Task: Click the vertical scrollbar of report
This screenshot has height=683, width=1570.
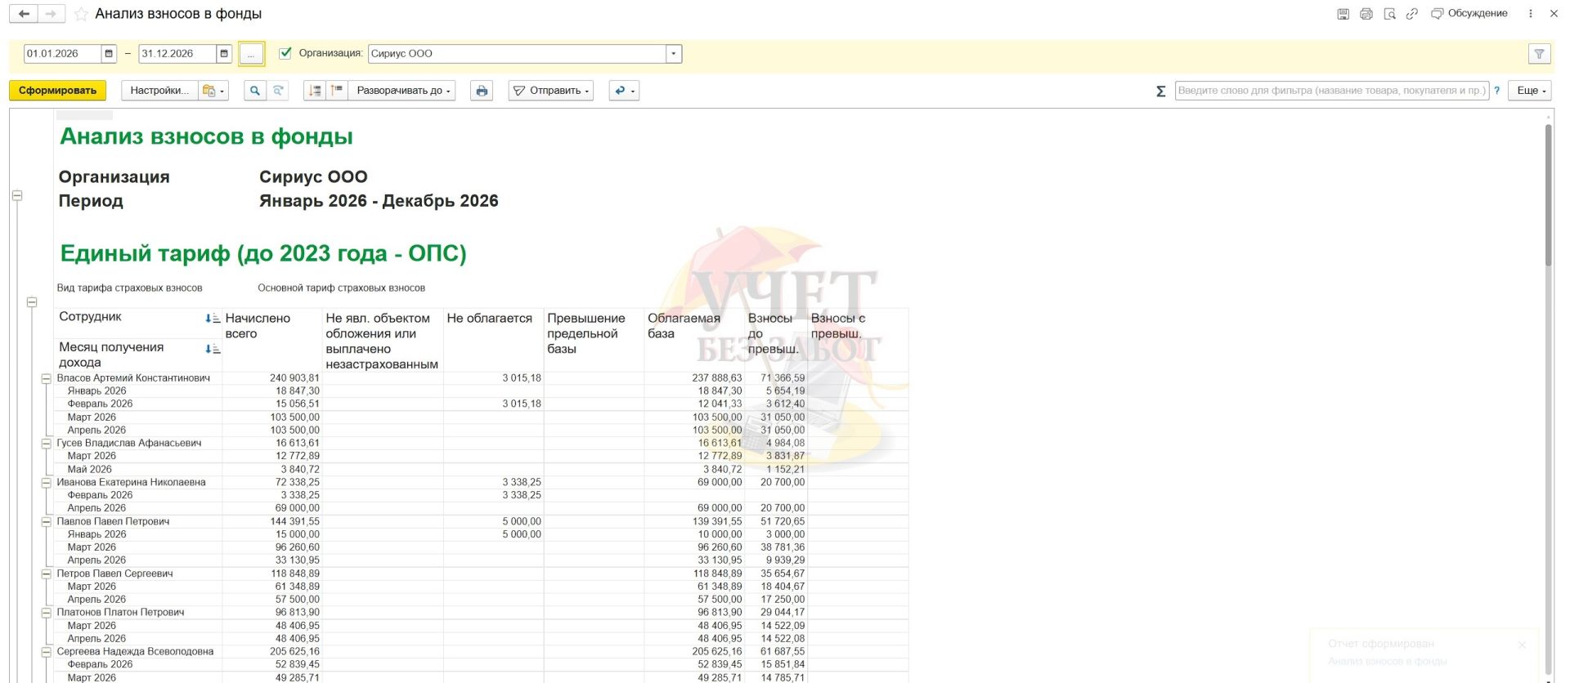Action: click(x=1549, y=196)
